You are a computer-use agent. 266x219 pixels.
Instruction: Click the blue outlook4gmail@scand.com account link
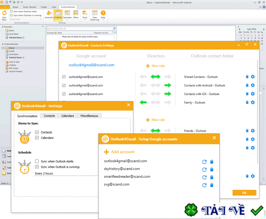tap(91, 65)
